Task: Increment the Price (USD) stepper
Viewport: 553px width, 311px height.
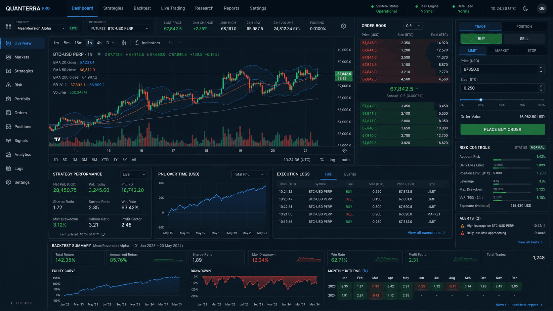Action: [541, 67]
